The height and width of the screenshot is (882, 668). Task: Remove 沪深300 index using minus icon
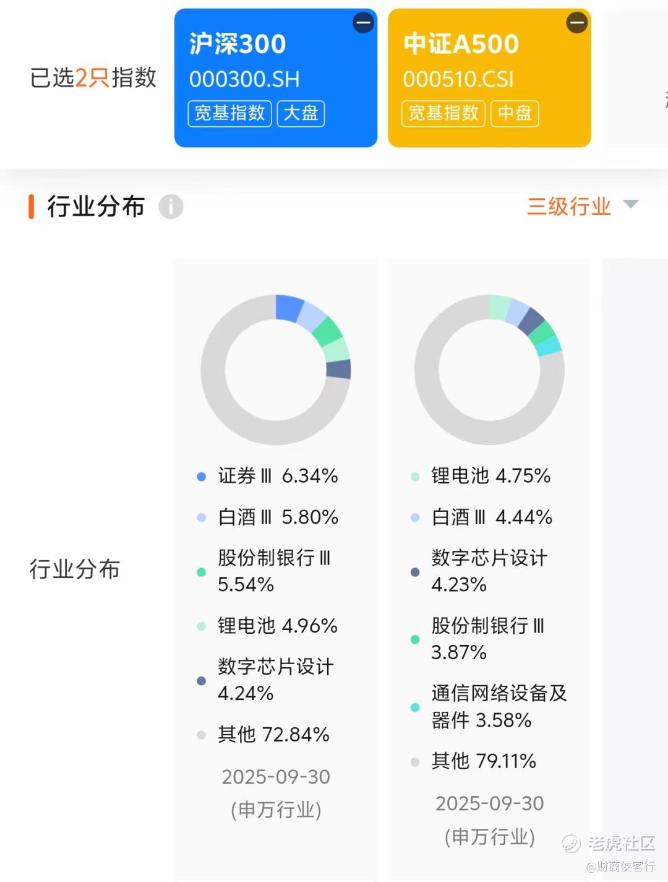[x=363, y=23]
